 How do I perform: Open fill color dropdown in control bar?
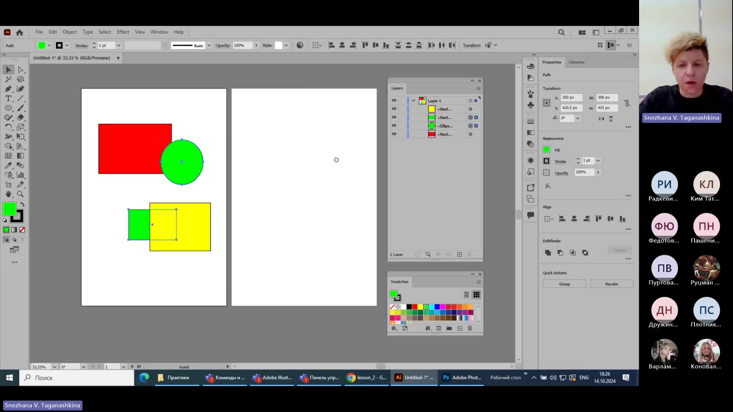pyautogui.click(x=49, y=45)
